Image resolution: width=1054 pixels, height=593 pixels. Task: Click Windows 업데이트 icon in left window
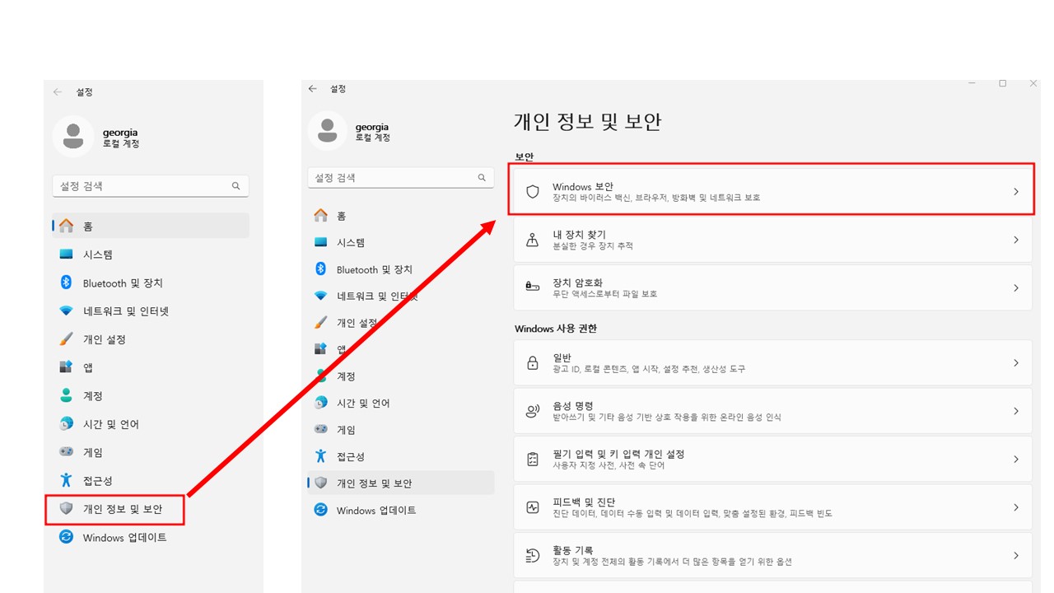click(67, 537)
